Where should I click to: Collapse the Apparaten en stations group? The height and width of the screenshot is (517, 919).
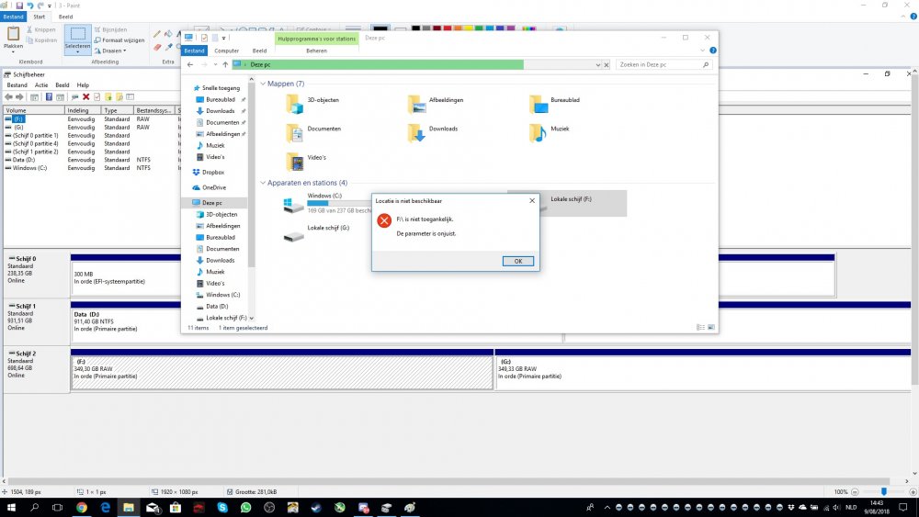(x=263, y=183)
